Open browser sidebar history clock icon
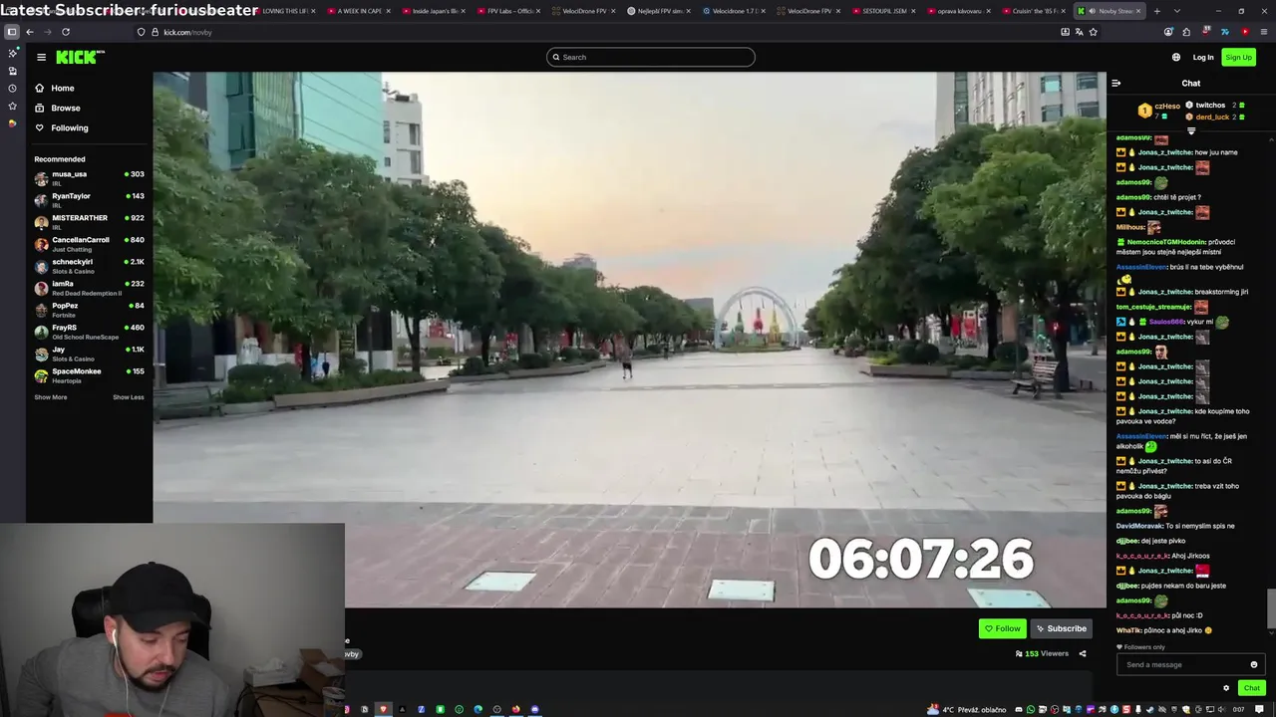1276x717 pixels. [x=12, y=89]
